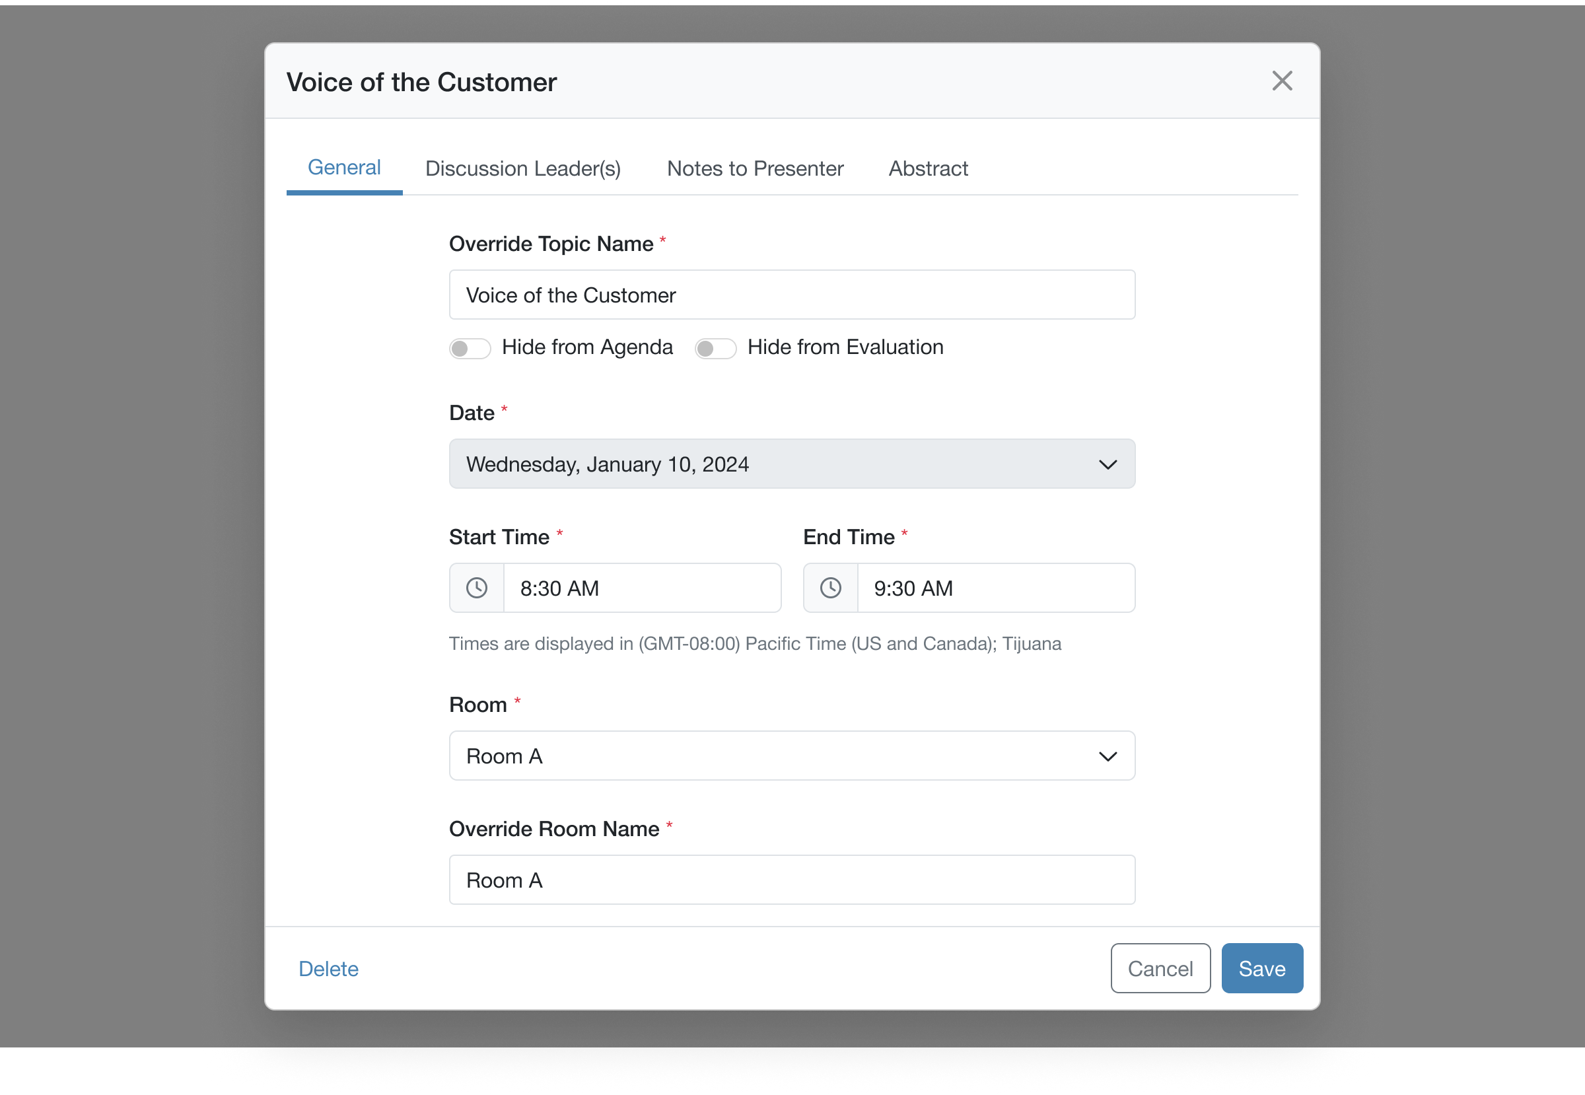
Task: Open the Notes to Presenter tab
Action: [755, 169]
